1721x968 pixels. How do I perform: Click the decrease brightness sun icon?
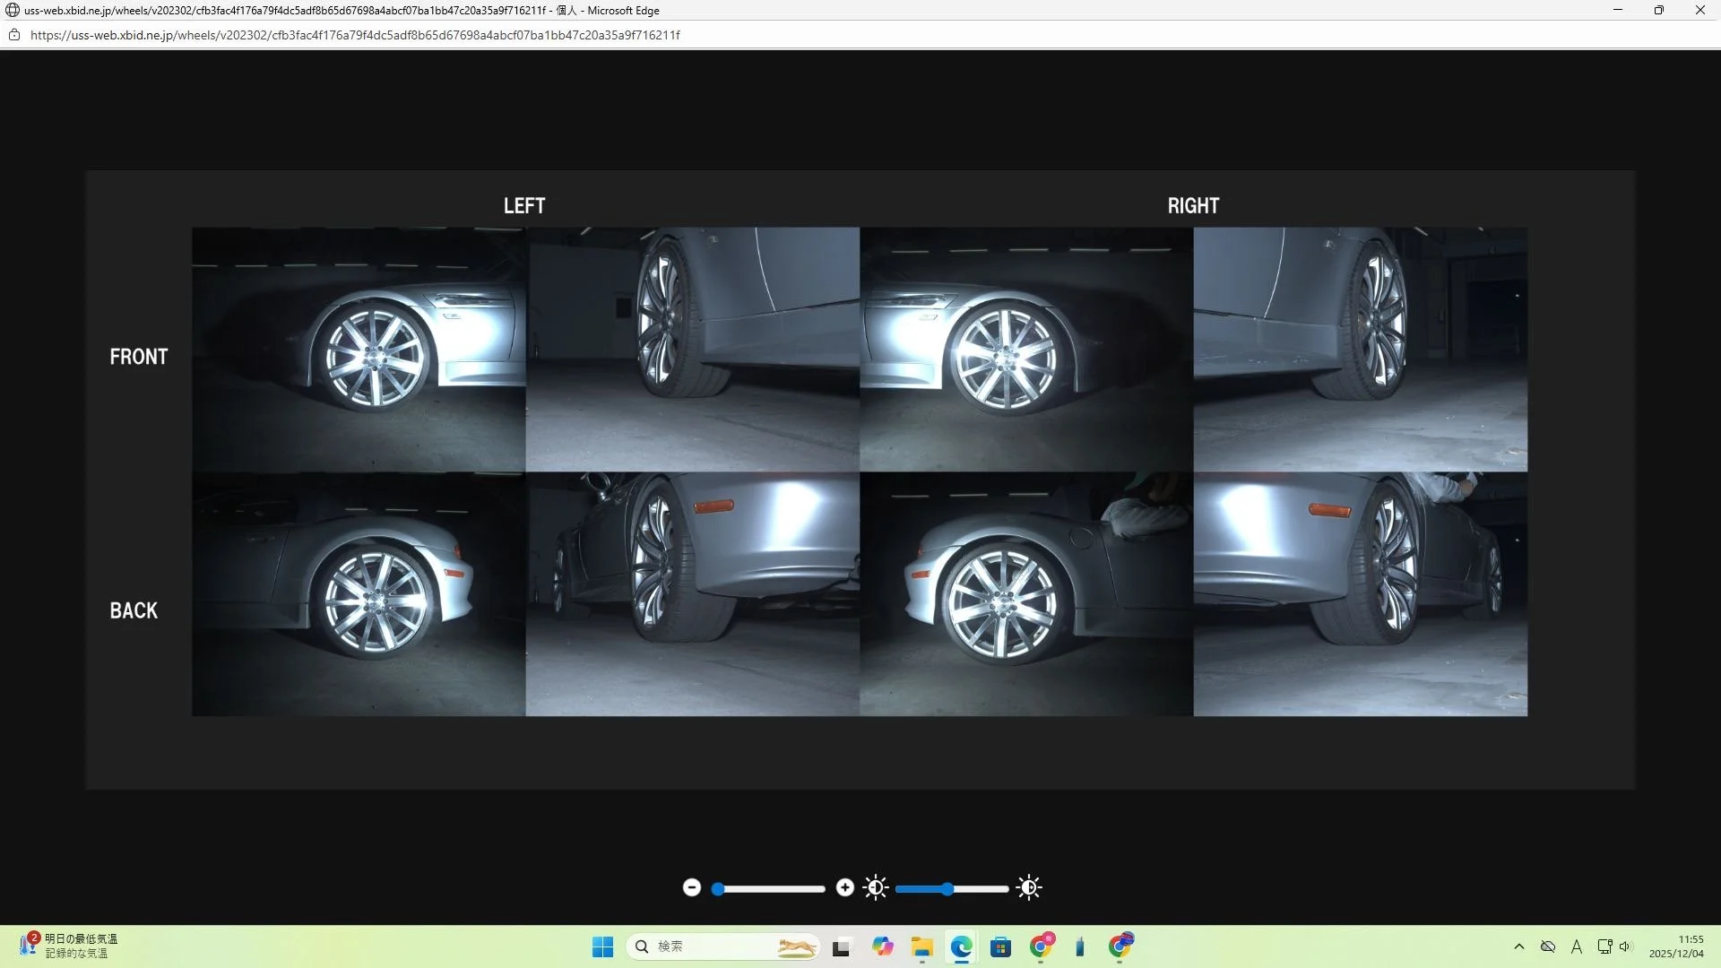pos(876,887)
